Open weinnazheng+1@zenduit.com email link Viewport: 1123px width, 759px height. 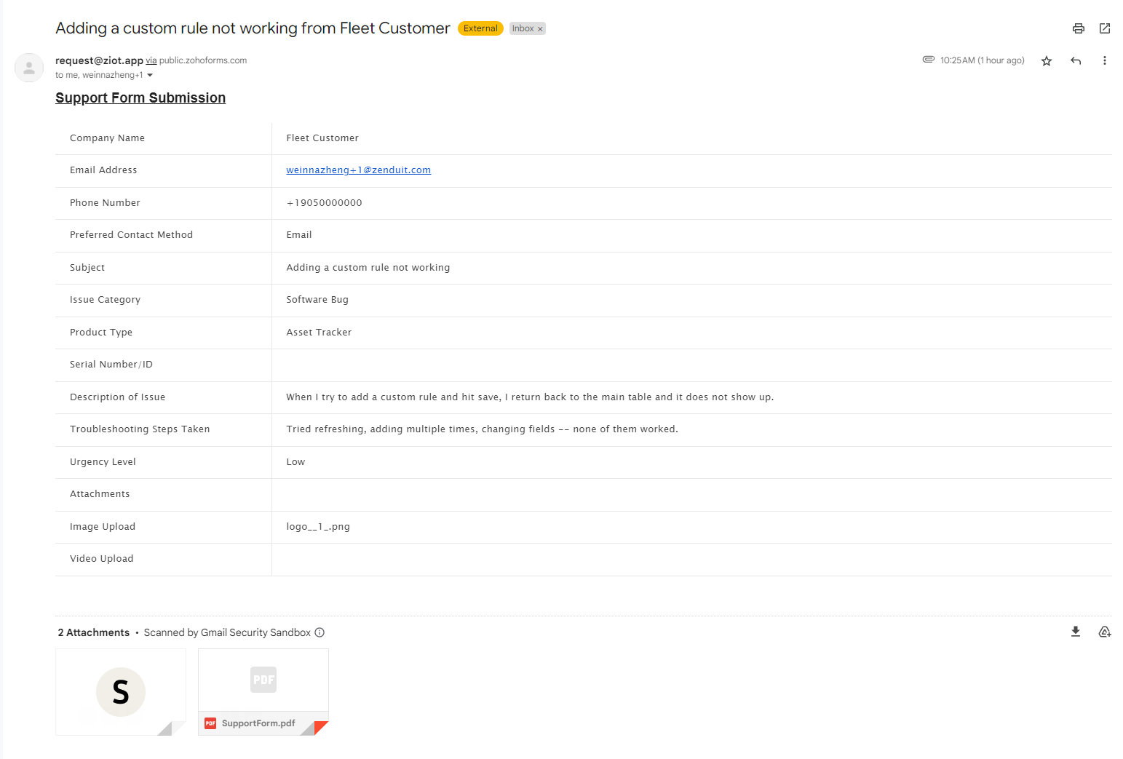tap(358, 170)
